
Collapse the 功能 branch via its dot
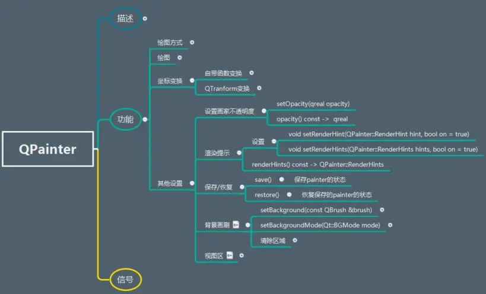pyautogui.click(x=145, y=119)
